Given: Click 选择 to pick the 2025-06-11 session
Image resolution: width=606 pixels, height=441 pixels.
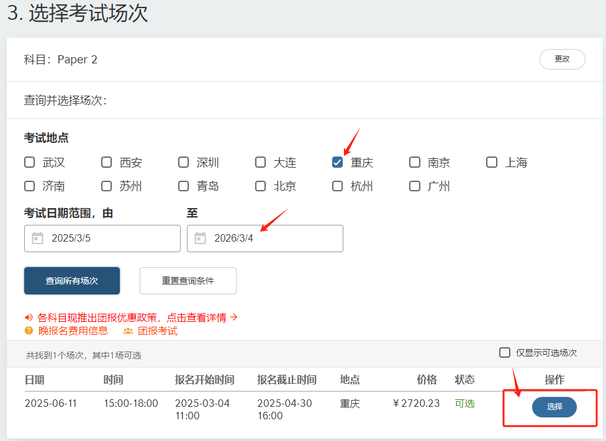Looking at the screenshot, I should tap(554, 407).
